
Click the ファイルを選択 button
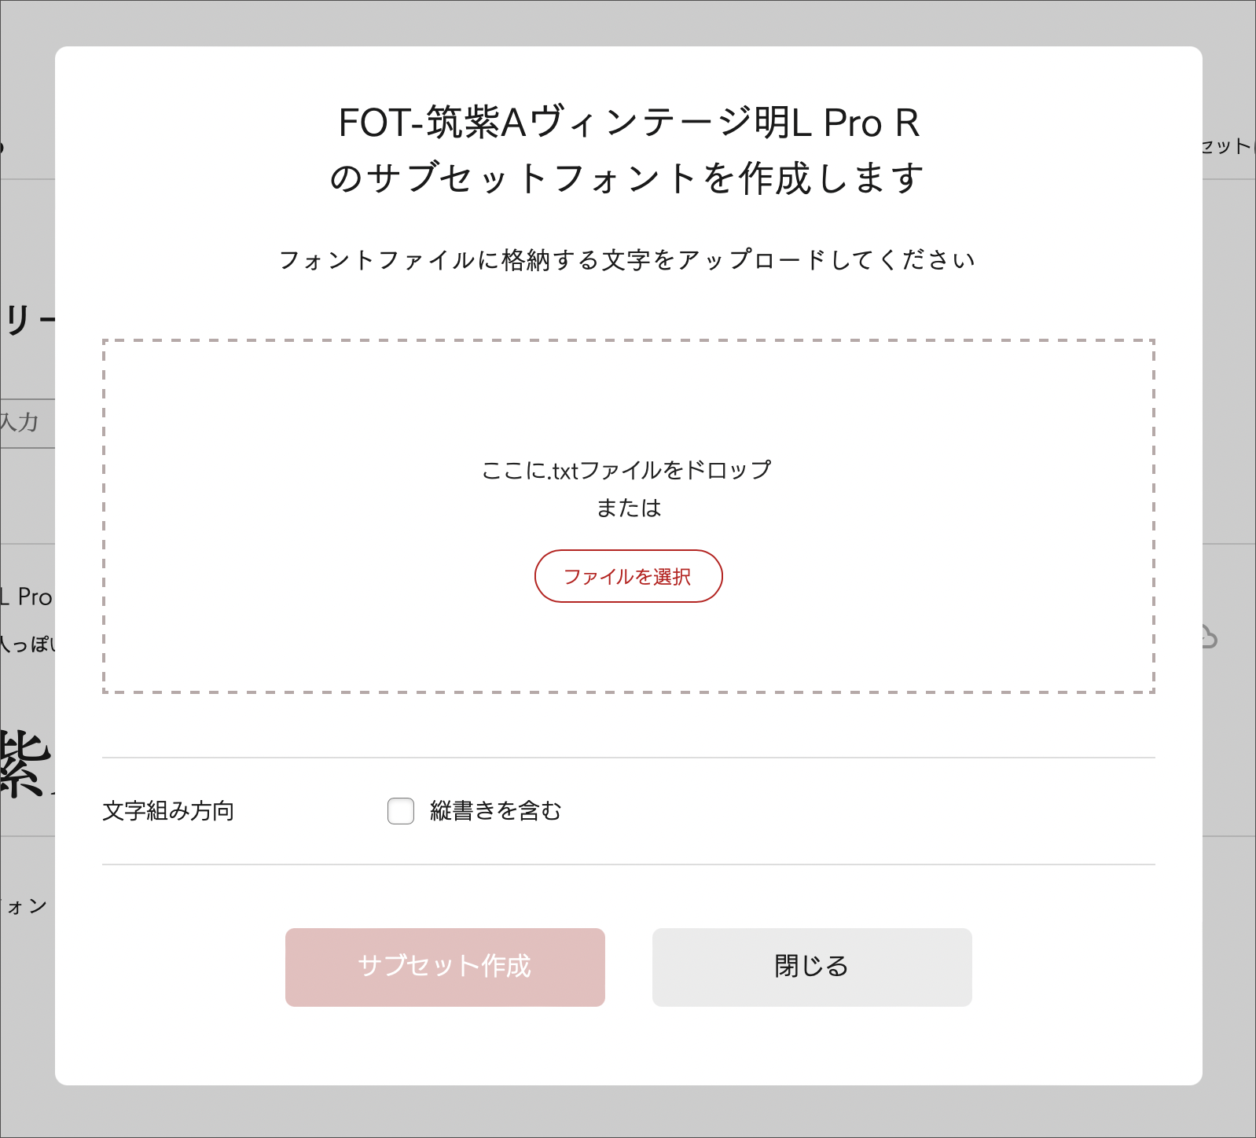pyautogui.click(x=628, y=576)
